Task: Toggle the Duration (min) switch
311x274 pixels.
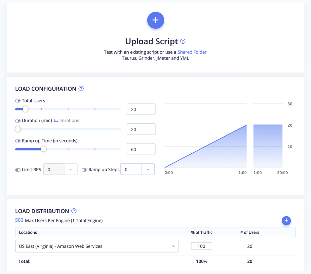Action: pyautogui.click(x=18, y=121)
